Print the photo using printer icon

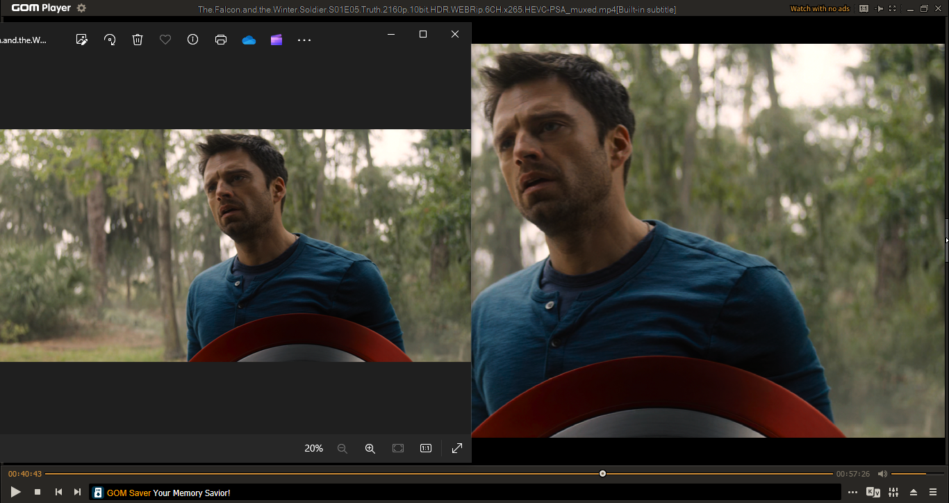click(221, 40)
